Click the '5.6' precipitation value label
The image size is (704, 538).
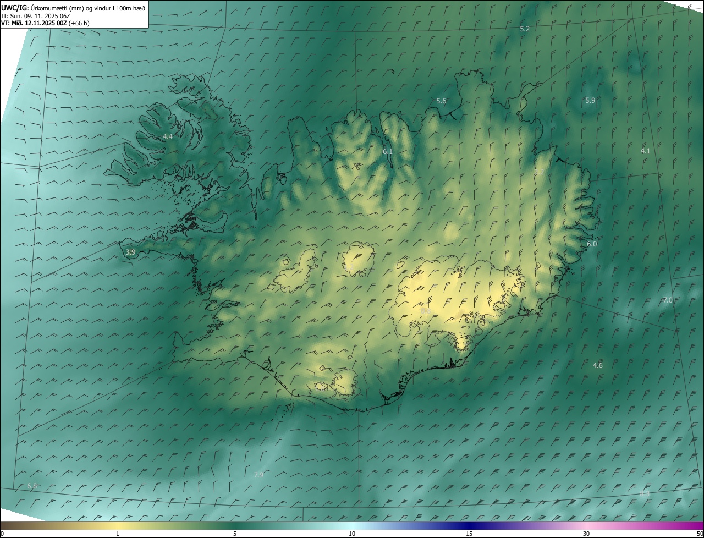[441, 101]
